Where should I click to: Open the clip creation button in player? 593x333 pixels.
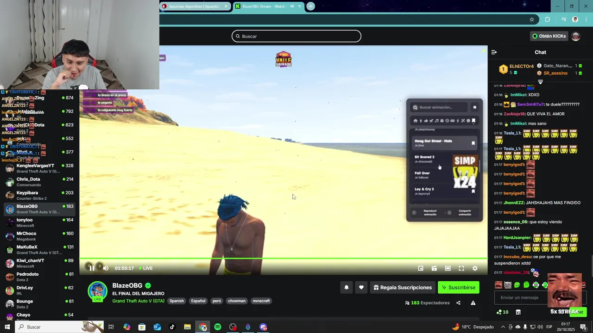click(434, 268)
